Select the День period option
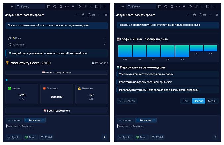The height and width of the screenshot is (145, 224). 186,101
